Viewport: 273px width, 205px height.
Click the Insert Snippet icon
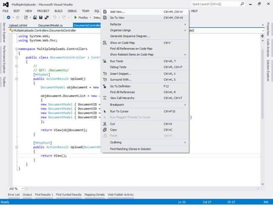[x=105, y=74]
